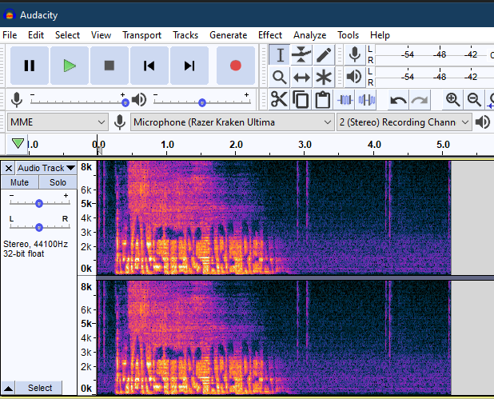This screenshot has width=494, height=399.
Task: Click the playback volume slider knob
Action: pyautogui.click(x=202, y=102)
